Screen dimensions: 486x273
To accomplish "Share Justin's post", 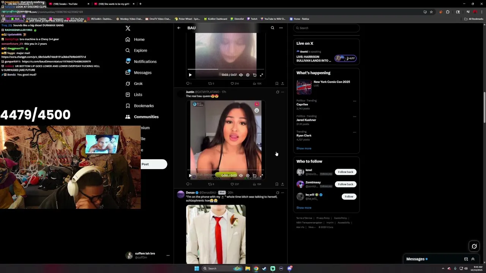I will tap(282, 184).
